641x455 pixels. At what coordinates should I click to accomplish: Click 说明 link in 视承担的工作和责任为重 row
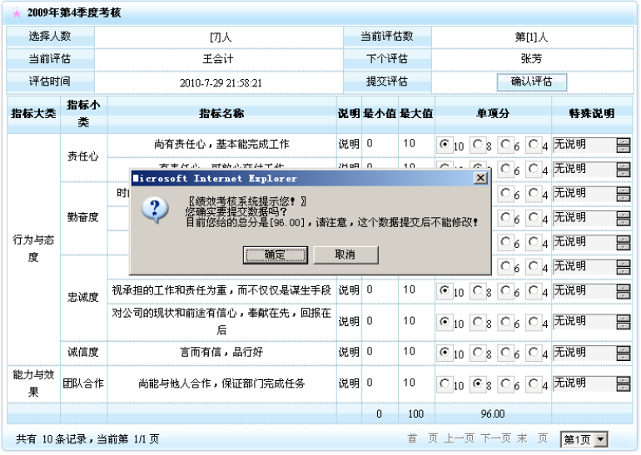[x=349, y=290]
